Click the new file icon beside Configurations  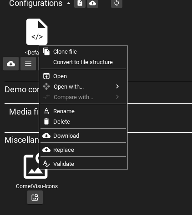(80, 3)
